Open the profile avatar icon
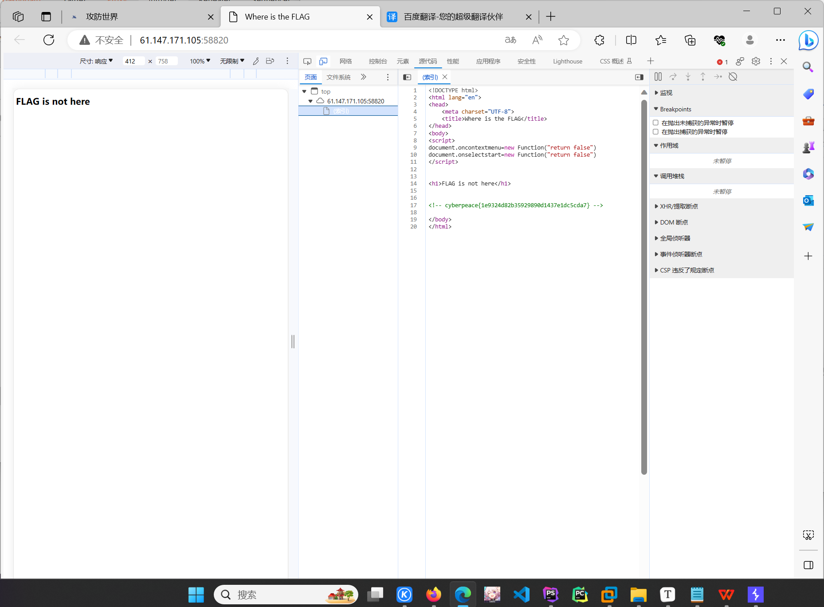Screen dimensions: 824x607 (x=750, y=40)
